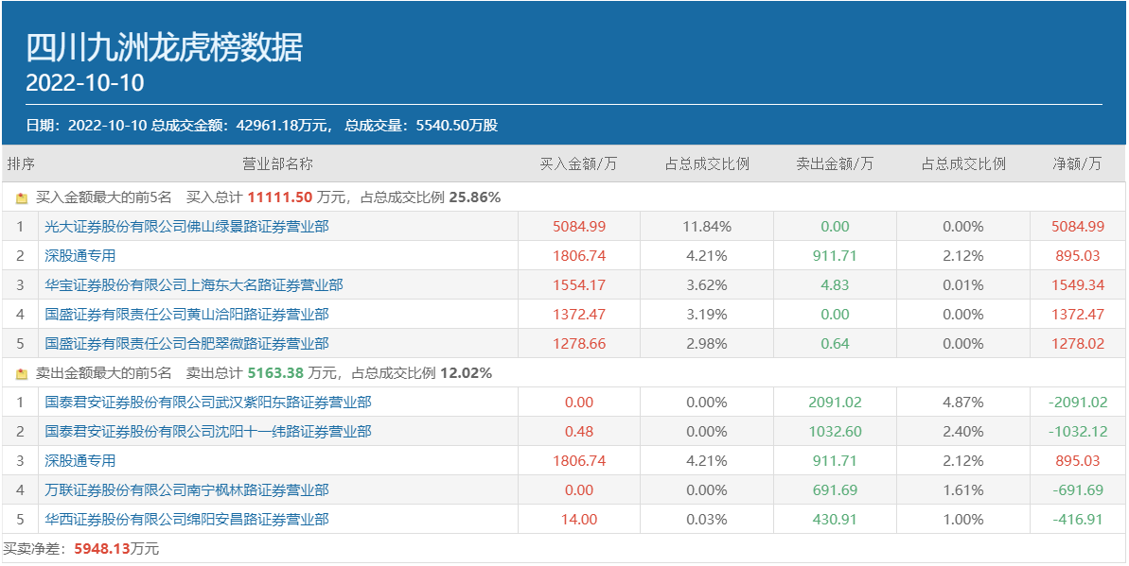Open 国泰君安武汉紫阳东路证券营业部 link
This screenshot has width=1129, height=566.
[x=207, y=403]
